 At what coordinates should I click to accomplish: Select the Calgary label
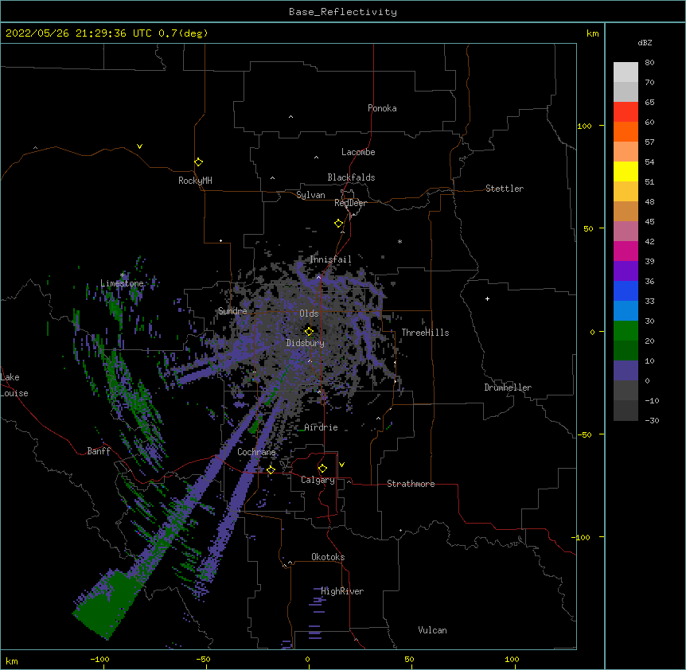coord(318,480)
